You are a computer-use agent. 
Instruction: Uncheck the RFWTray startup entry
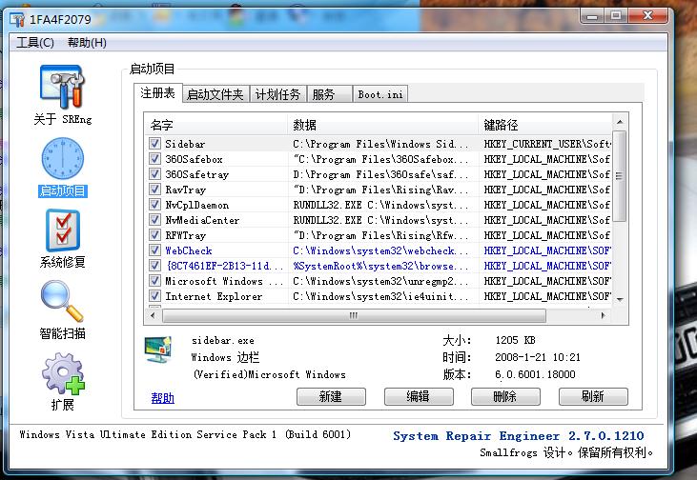point(154,235)
